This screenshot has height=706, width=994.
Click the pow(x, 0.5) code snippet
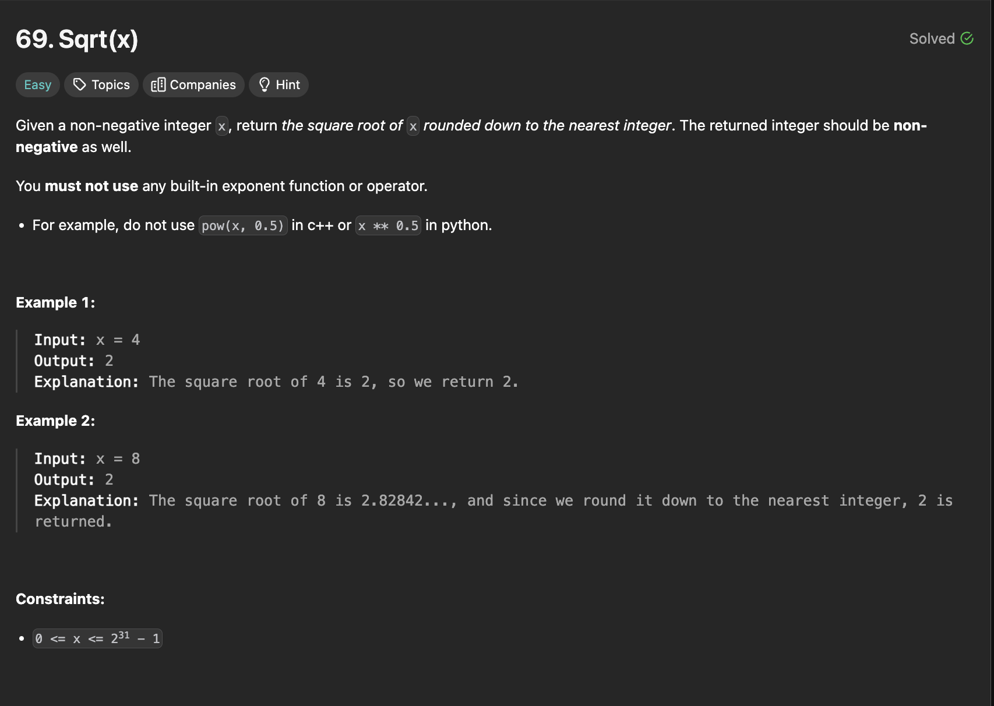click(x=243, y=225)
